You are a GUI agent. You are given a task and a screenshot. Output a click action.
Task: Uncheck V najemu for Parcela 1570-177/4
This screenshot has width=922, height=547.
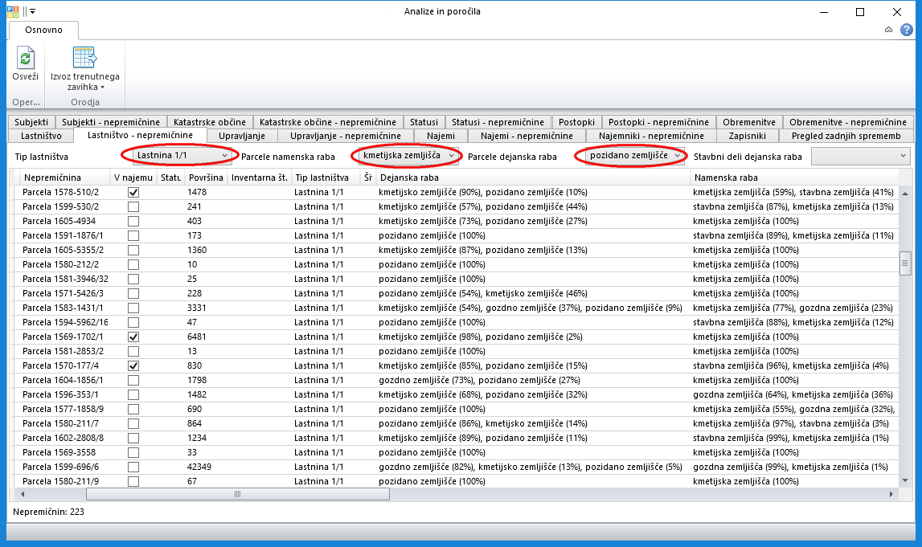133,365
